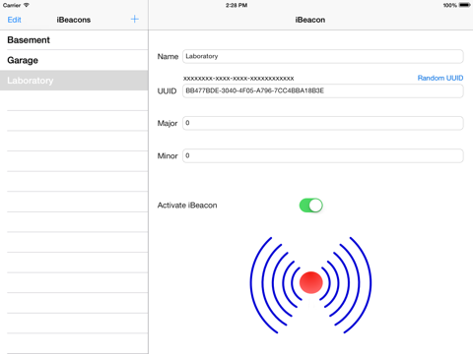Select the highlighted Laboratory row
This screenshot has height=354, width=473.
pos(74,81)
